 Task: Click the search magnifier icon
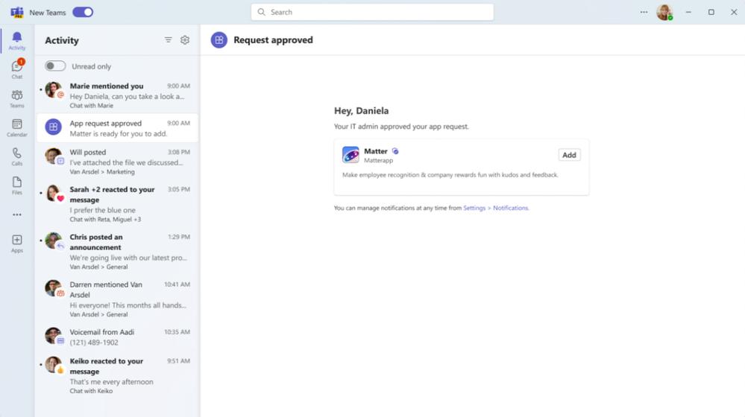[261, 12]
